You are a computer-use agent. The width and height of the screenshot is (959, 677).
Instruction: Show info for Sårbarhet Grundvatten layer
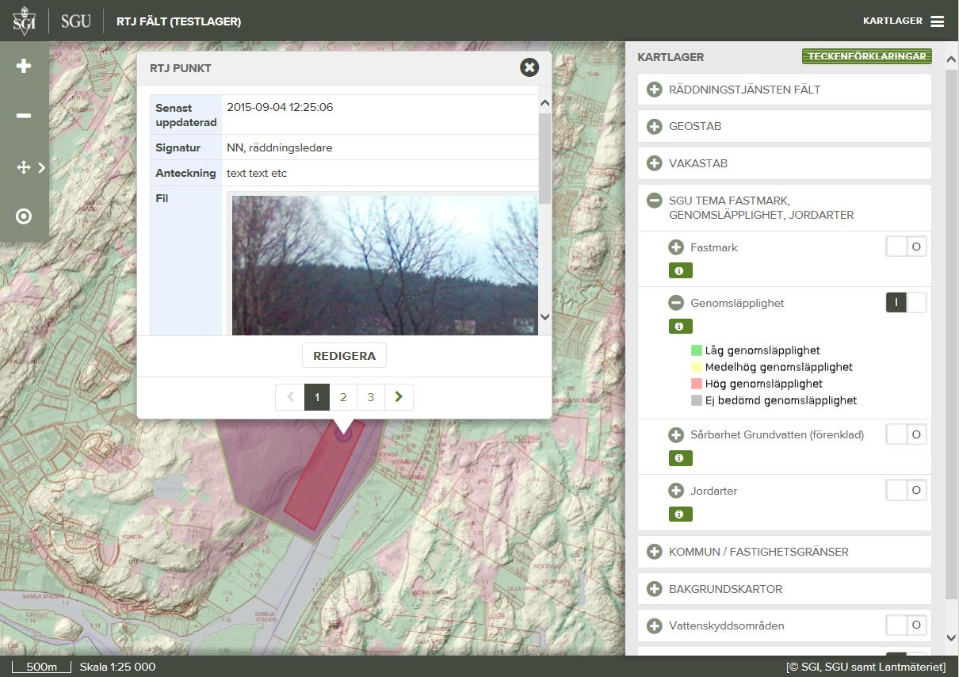(680, 458)
